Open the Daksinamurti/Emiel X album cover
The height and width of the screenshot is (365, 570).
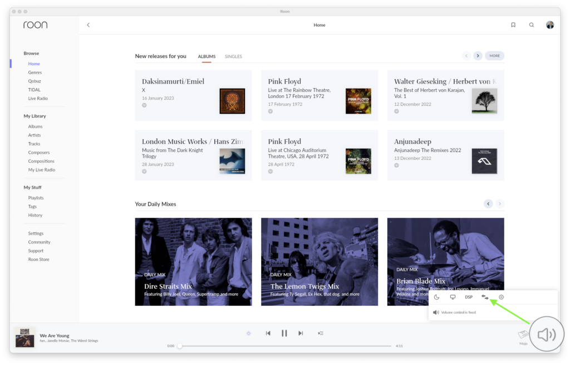[x=232, y=101]
